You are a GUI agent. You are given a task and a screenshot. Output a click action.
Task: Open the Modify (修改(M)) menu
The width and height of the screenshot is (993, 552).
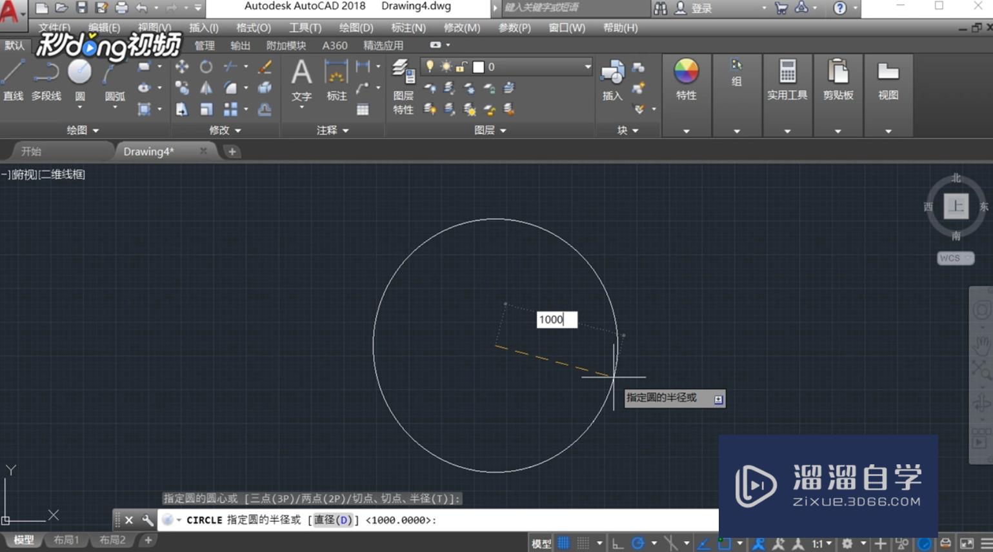point(461,28)
